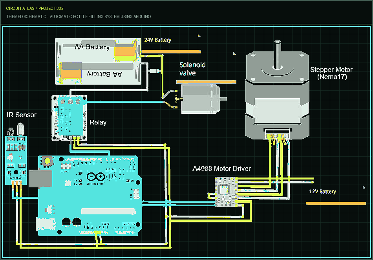Click the 'A4988 Motor Driver' label
Screen dimensions: 373x260
click(221, 168)
